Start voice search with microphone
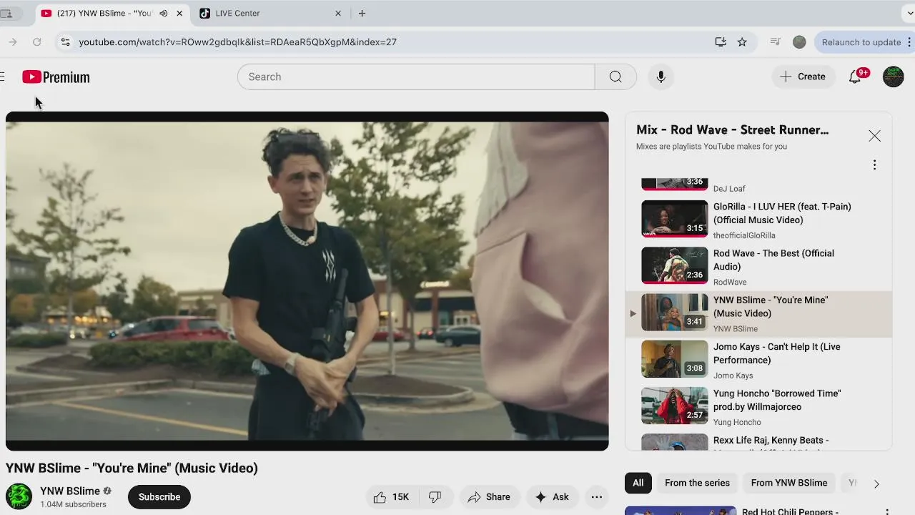 coord(661,77)
